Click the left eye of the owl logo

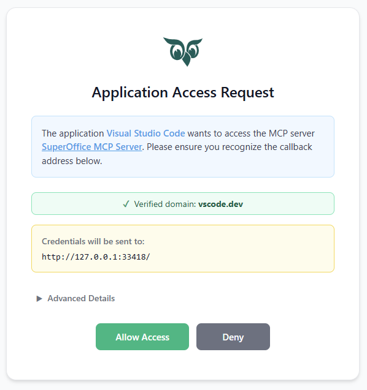point(176,51)
